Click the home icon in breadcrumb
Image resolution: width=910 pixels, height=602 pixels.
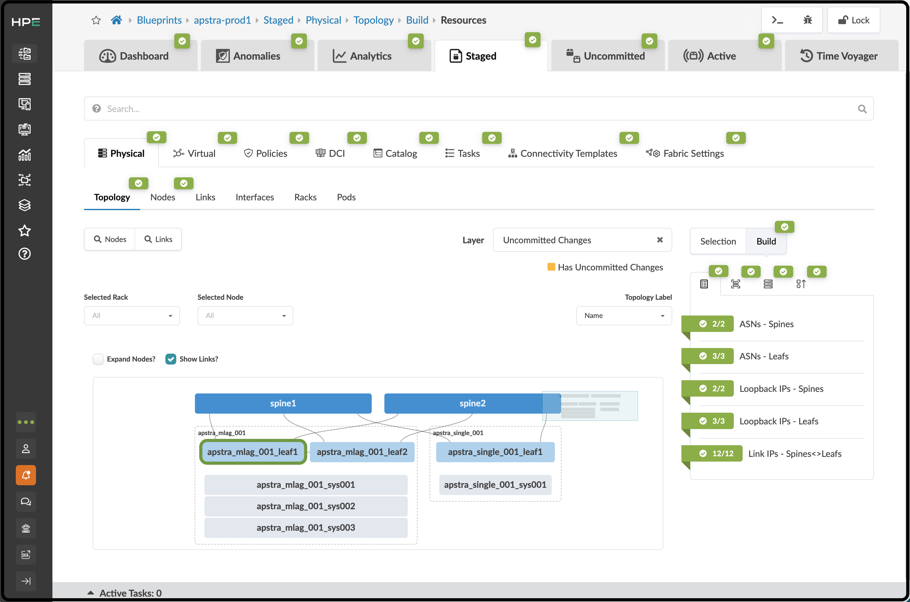(x=117, y=20)
